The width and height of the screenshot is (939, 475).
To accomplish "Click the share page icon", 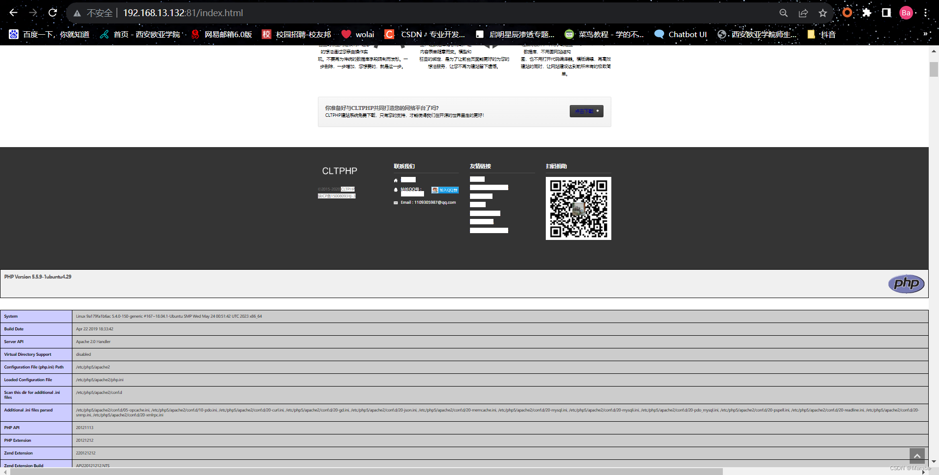I will (803, 13).
